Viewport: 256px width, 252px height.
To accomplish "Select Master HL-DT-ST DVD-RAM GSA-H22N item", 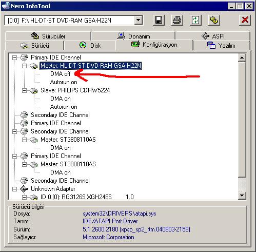I will click(91, 66).
